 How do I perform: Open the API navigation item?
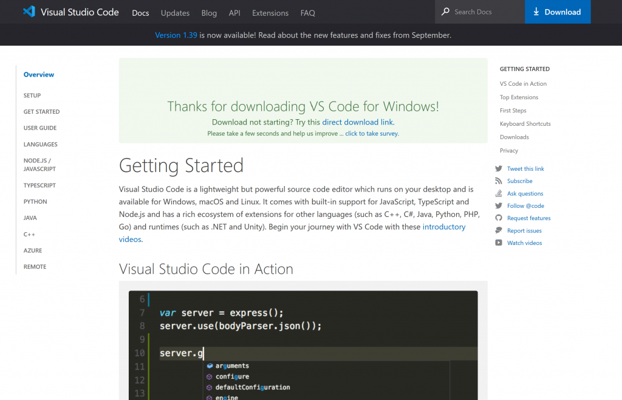tap(234, 13)
